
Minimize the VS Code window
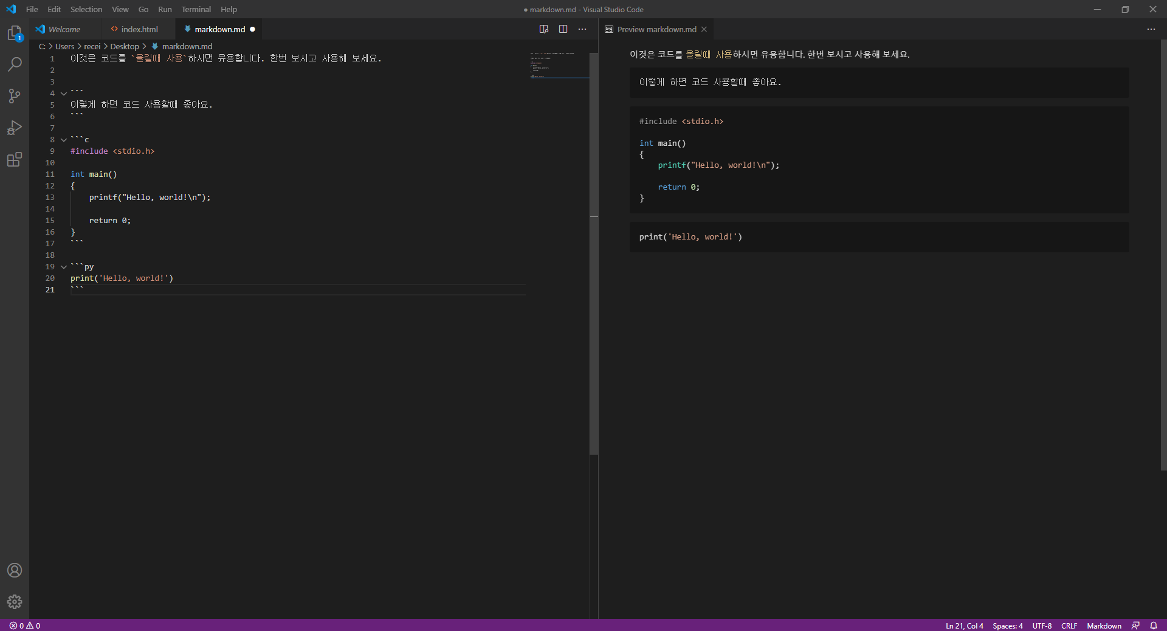pyautogui.click(x=1097, y=9)
